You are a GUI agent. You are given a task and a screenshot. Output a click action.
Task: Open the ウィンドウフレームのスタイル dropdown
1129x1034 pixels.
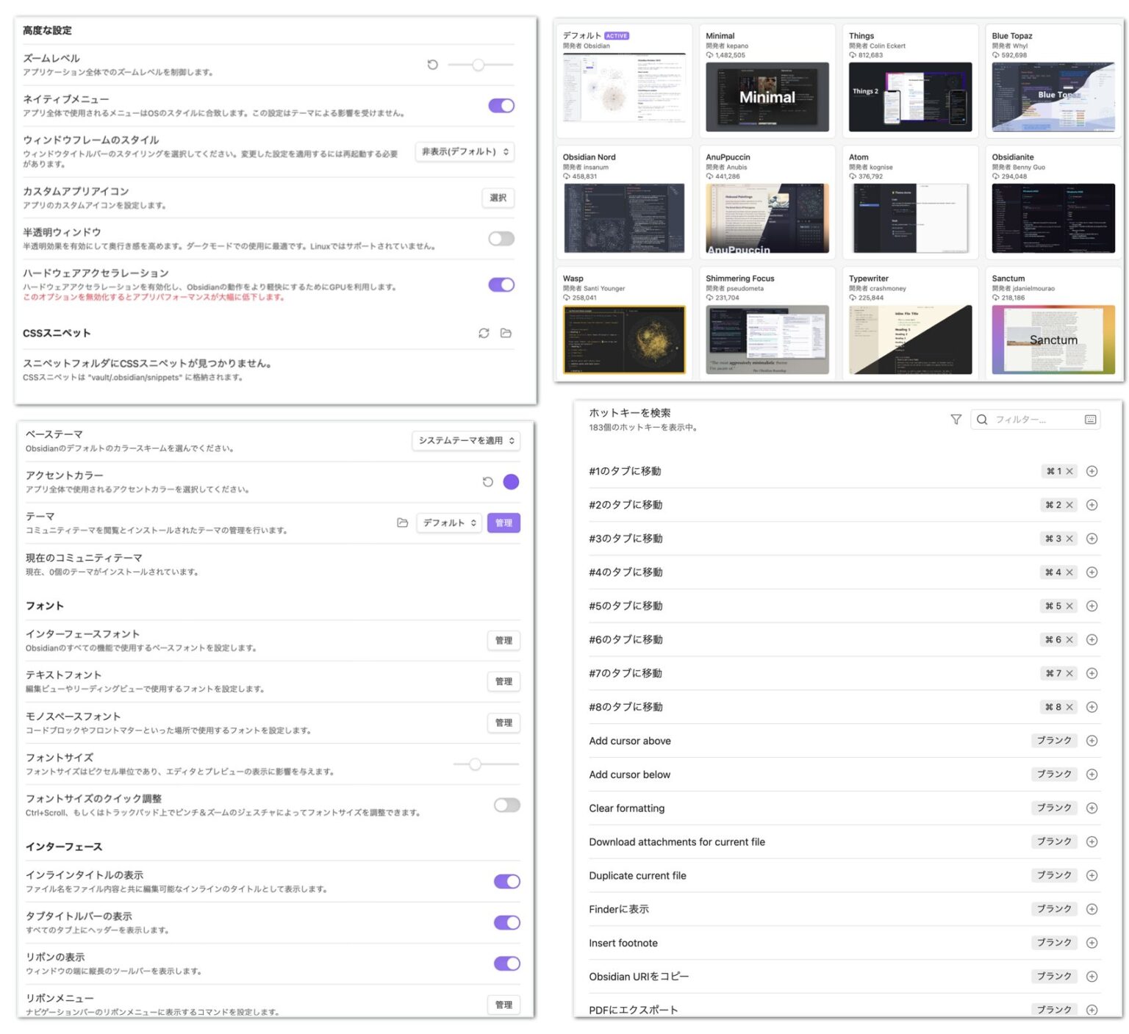[465, 152]
